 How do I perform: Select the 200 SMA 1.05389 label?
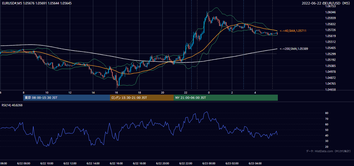pyautogui.click(x=294, y=49)
